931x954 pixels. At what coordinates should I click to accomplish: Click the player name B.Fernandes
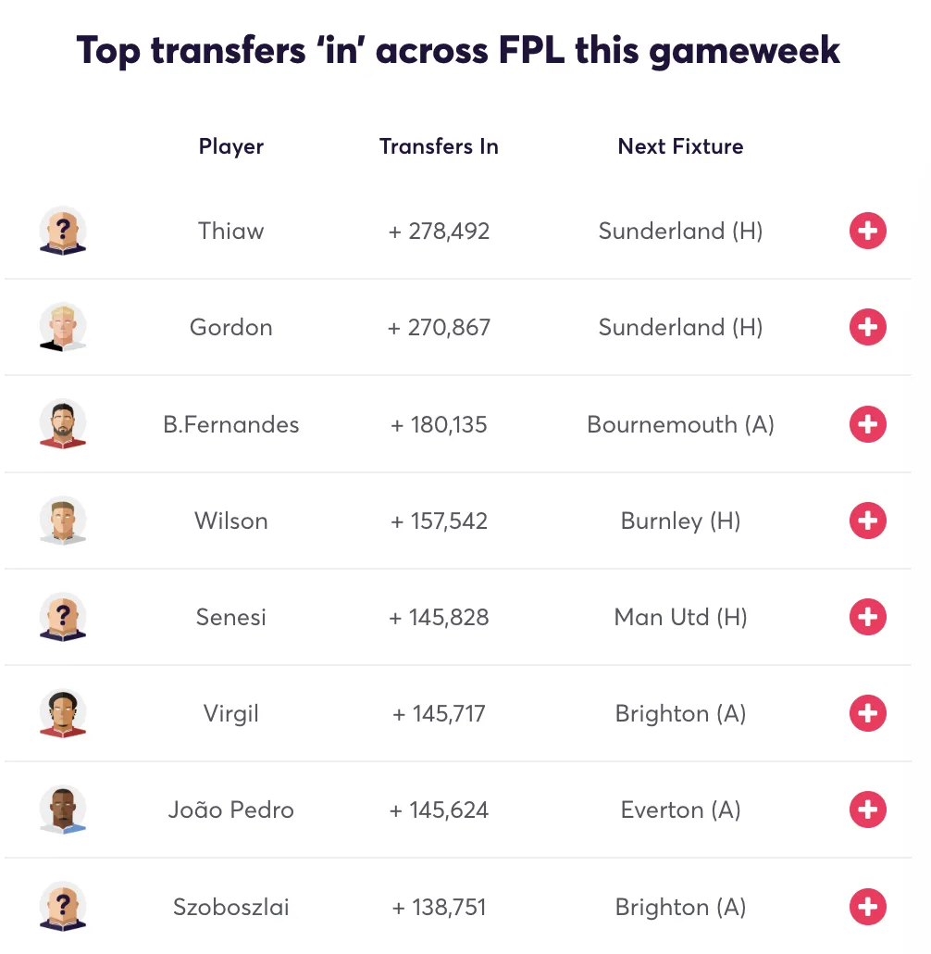(x=230, y=424)
